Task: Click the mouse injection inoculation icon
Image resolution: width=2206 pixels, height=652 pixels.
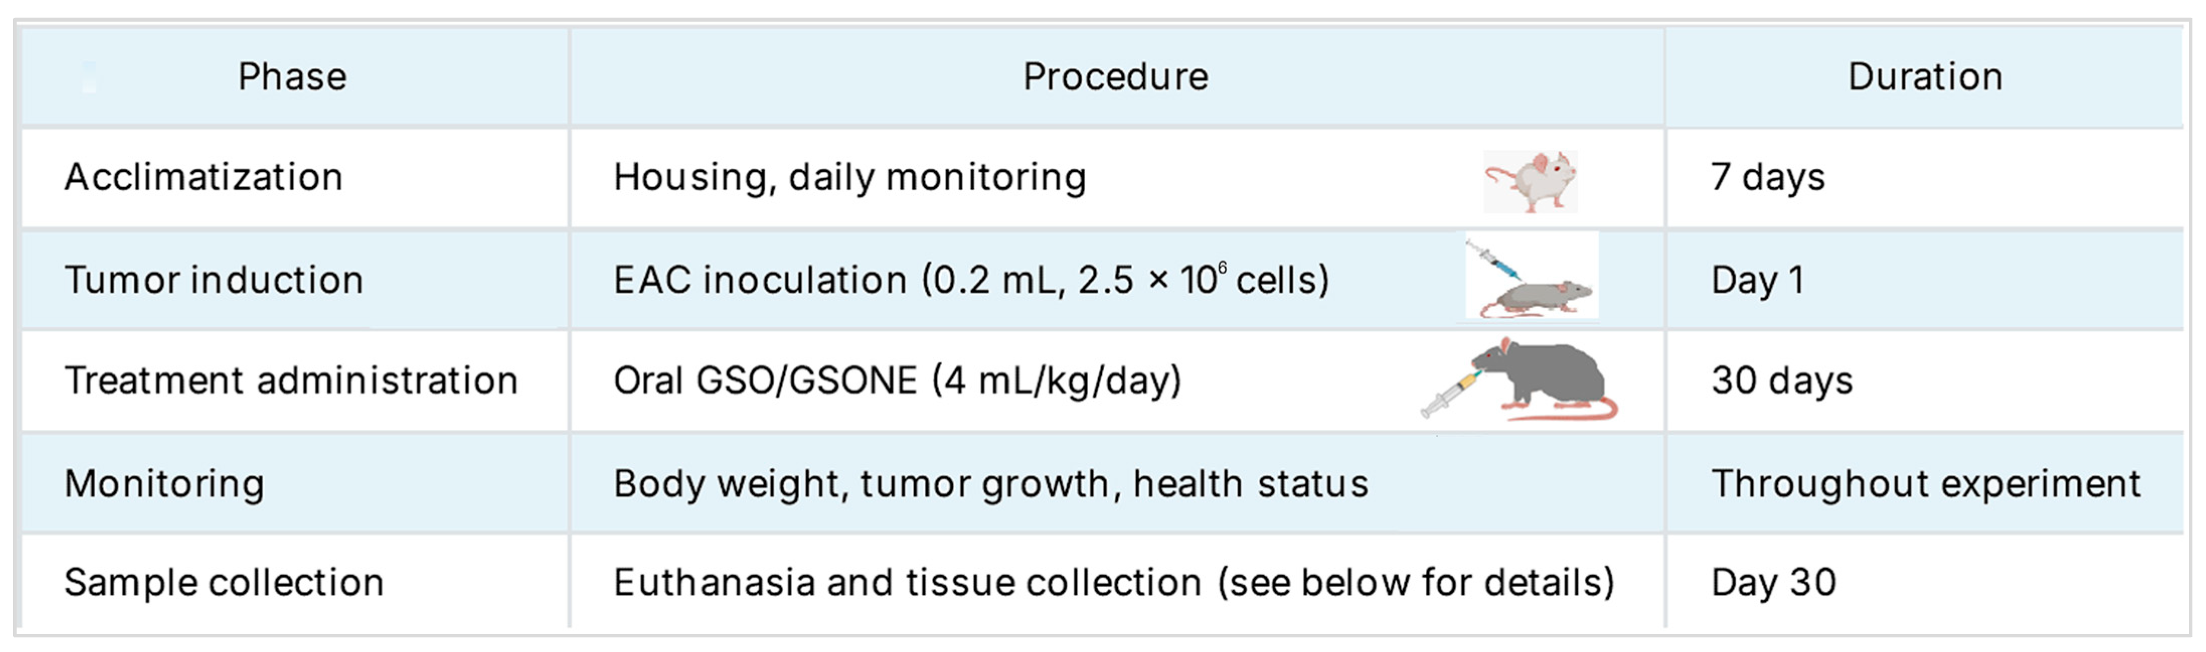Action: pyautogui.click(x=1531, y=277)
